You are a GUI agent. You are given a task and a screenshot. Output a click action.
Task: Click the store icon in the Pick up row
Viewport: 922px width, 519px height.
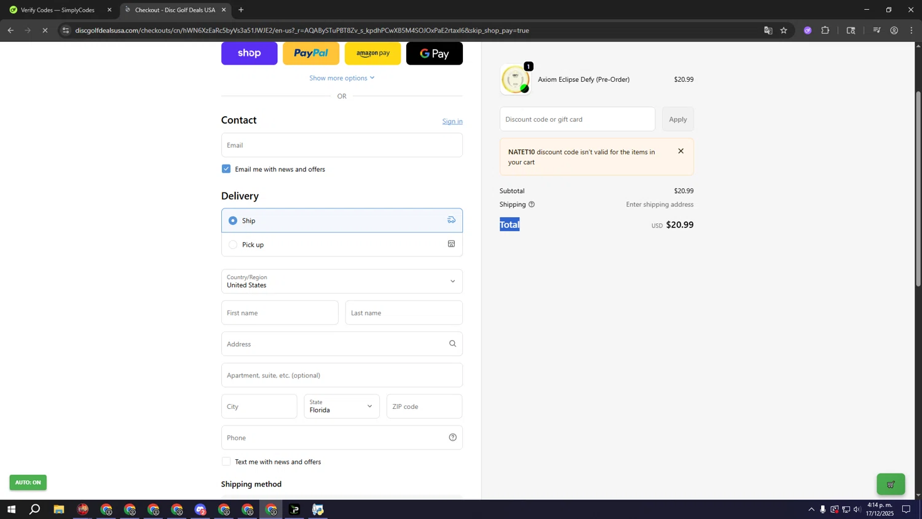(451, 244)
